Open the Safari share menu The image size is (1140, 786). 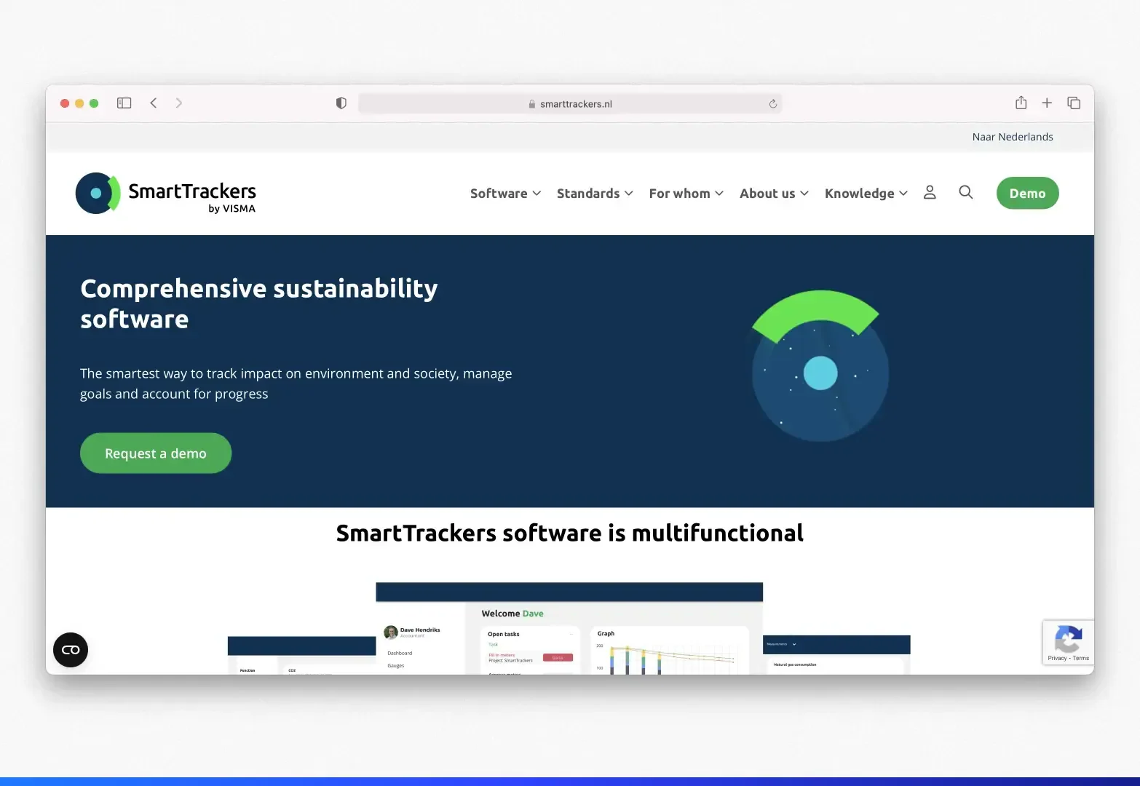click(x=1021, y=103)
